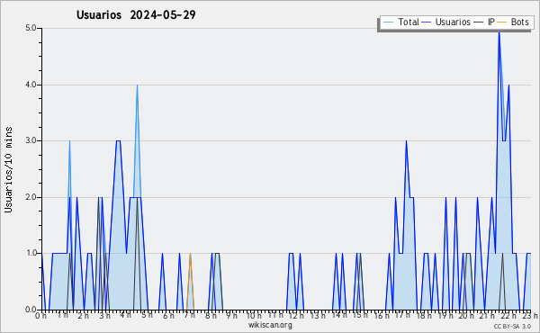Click the y-axis label 'Usuarios/10 mins'
The height and width of the screenshot is (333, 540).
coord(8,169)
